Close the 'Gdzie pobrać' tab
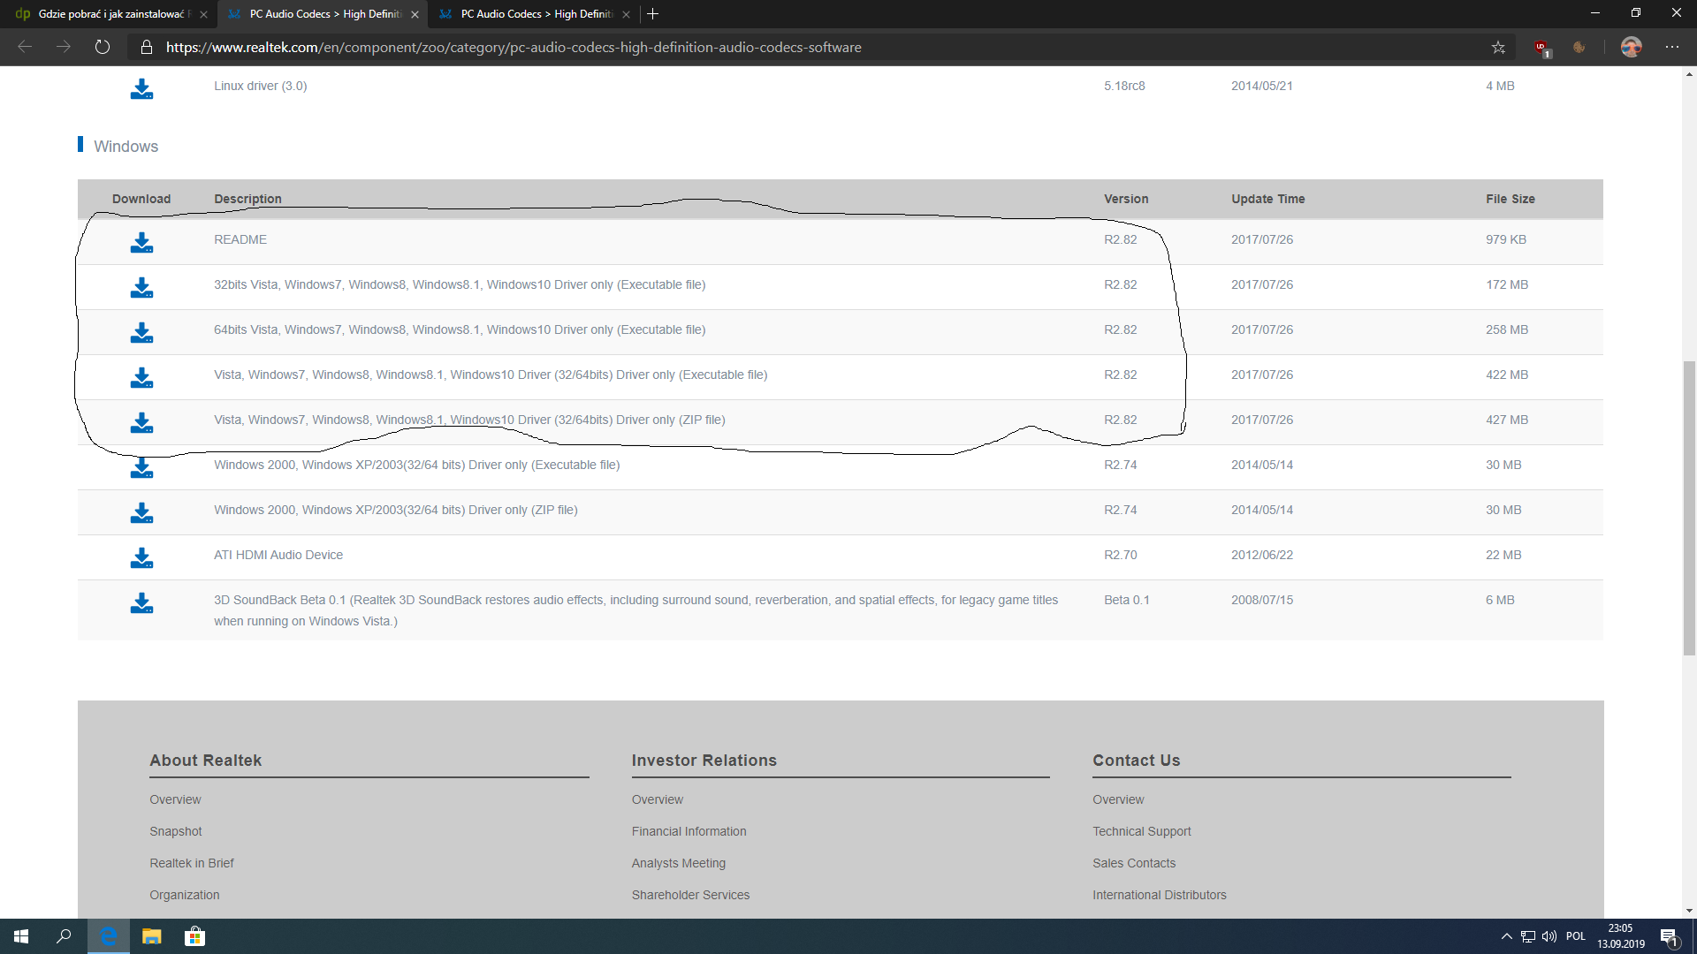The image size is (1697, 954). pos(203,14)
